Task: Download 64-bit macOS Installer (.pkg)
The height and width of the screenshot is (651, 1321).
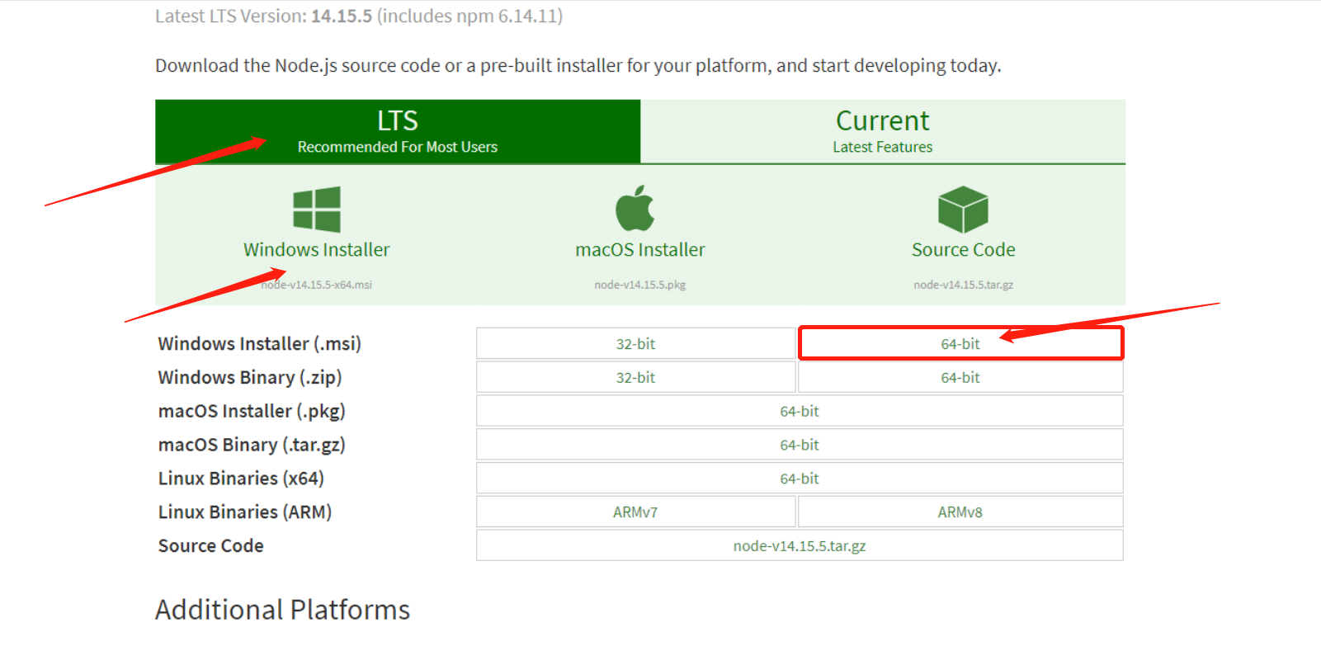Action: [800, 411]
